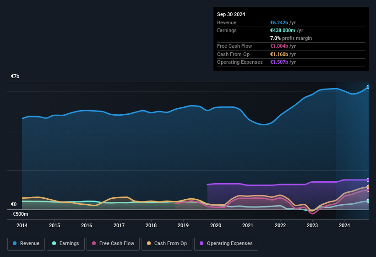This screenshot has height=257, width=376.
Task: Click the purple Operating Expenses endpoint marker
Action: pyautogui.click(x=368, y=180)
